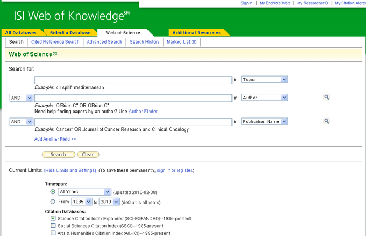Click the 'Web of Science®' heading text

coord(33,54)
